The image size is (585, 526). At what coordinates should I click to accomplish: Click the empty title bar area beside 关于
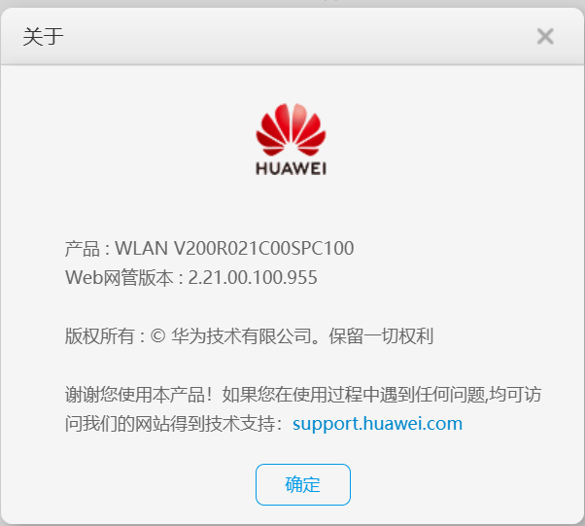(298, 37)
